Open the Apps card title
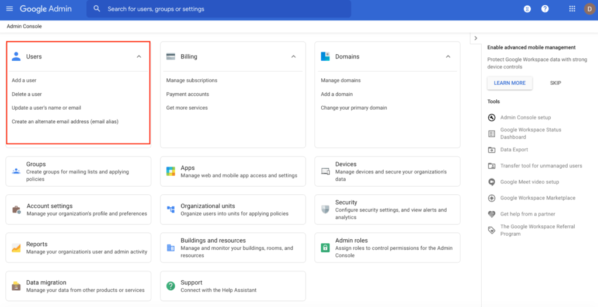Image resolution: width=598 pixels, height=307 pixels. (x=187, y=168)
